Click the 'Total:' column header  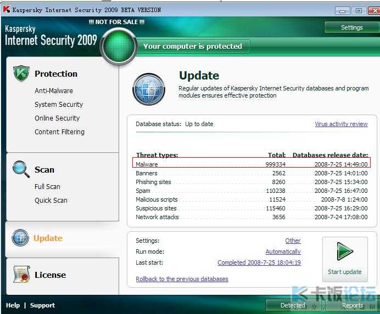(277, 155)
